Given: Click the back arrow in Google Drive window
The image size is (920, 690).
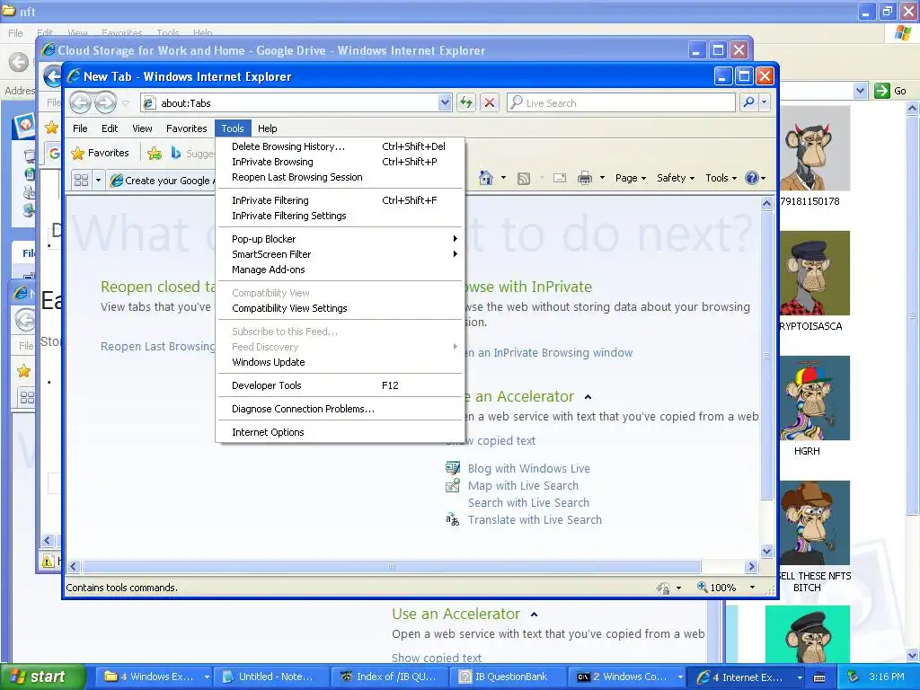Looking at the screenshot, I should click(53, 76).
